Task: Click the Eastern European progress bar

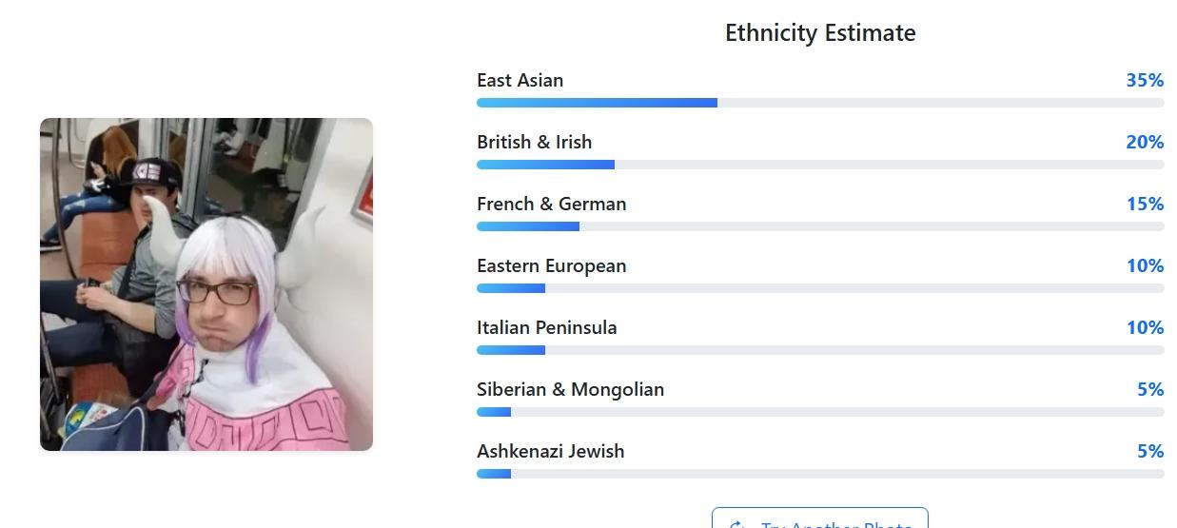Action: pyautogui.click(x=820, y=288)
